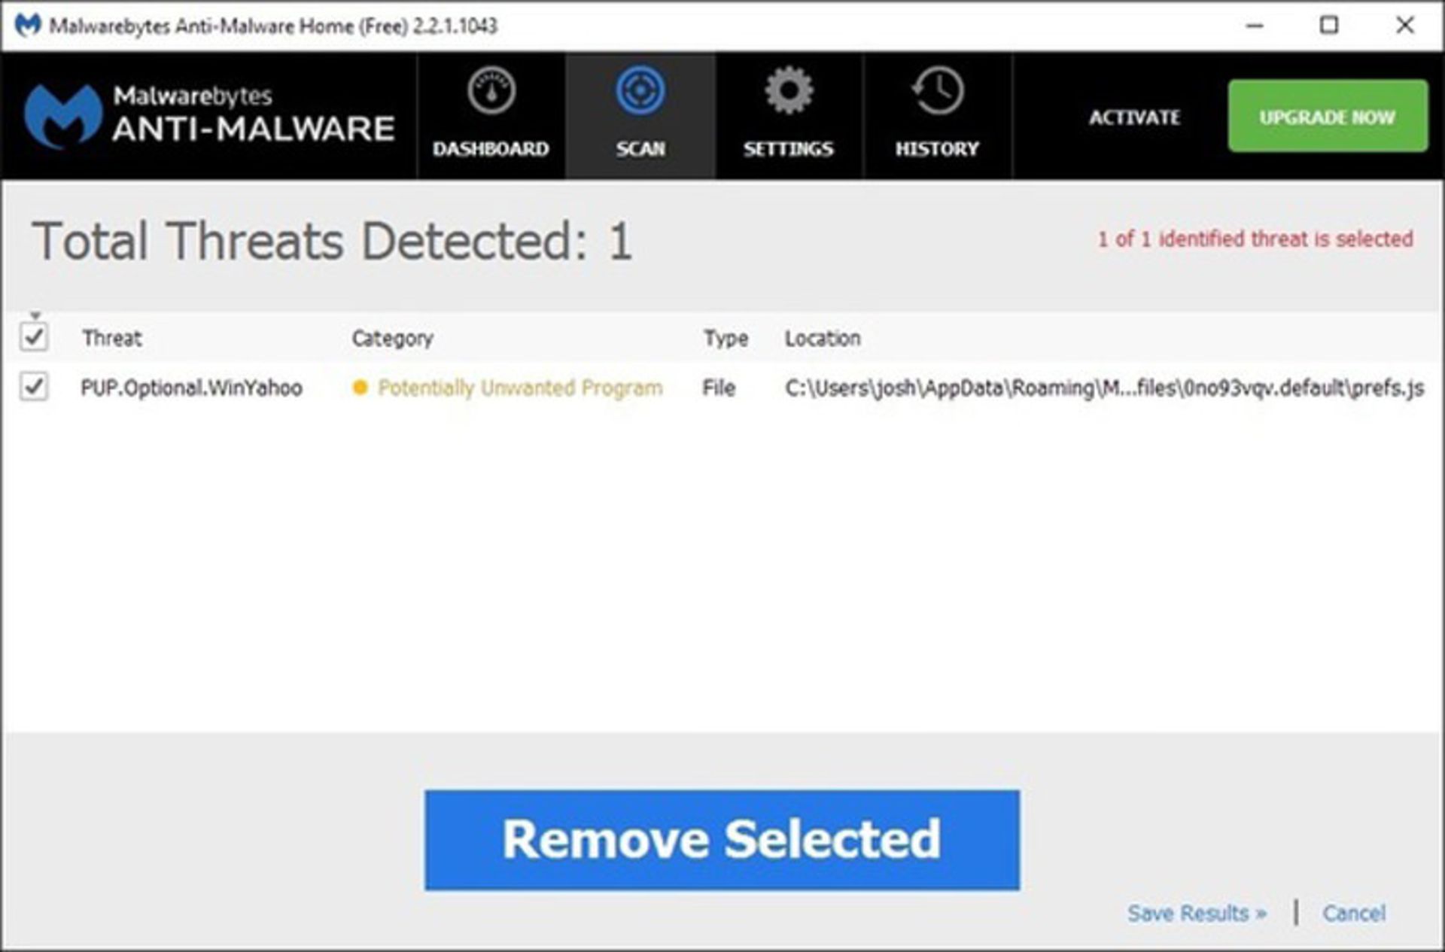Open the History clock icon
This screenshot has height=952, width=1445.
[938, 90]
